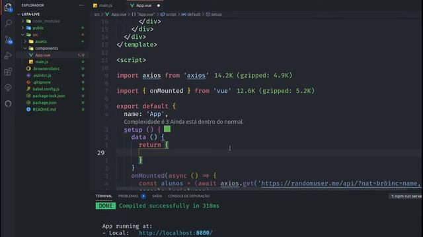
Task: Select the PROBLEMAS panel tab
Action: [128, 196]
